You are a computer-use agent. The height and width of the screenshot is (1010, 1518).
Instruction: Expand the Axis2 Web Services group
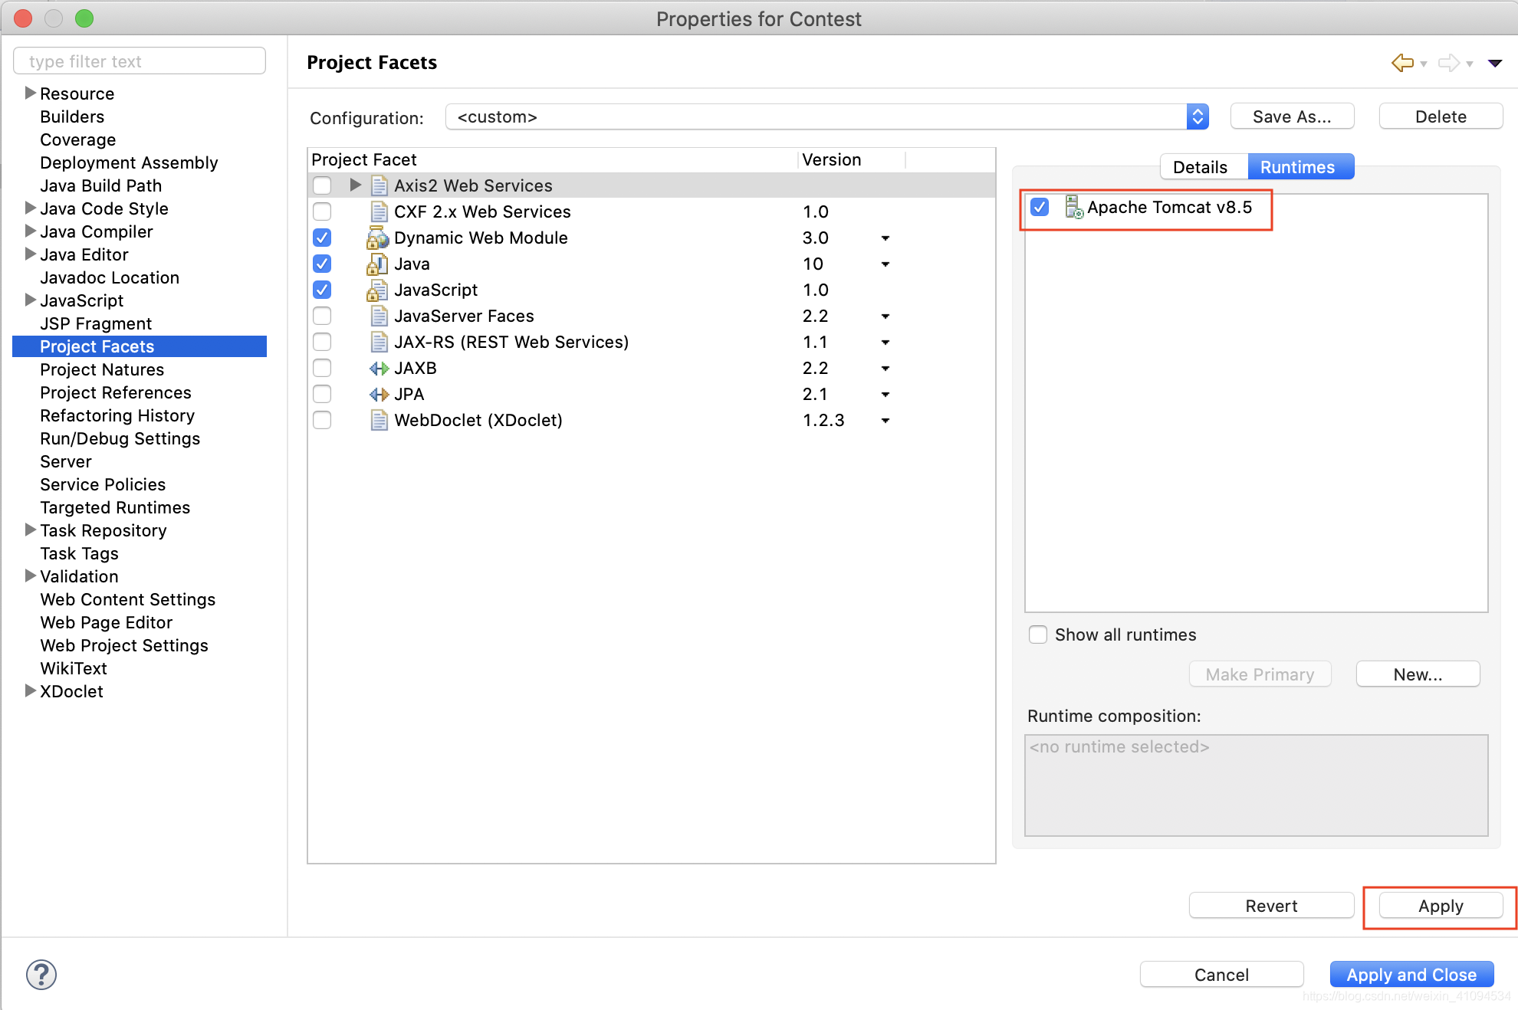coord(354,185)
